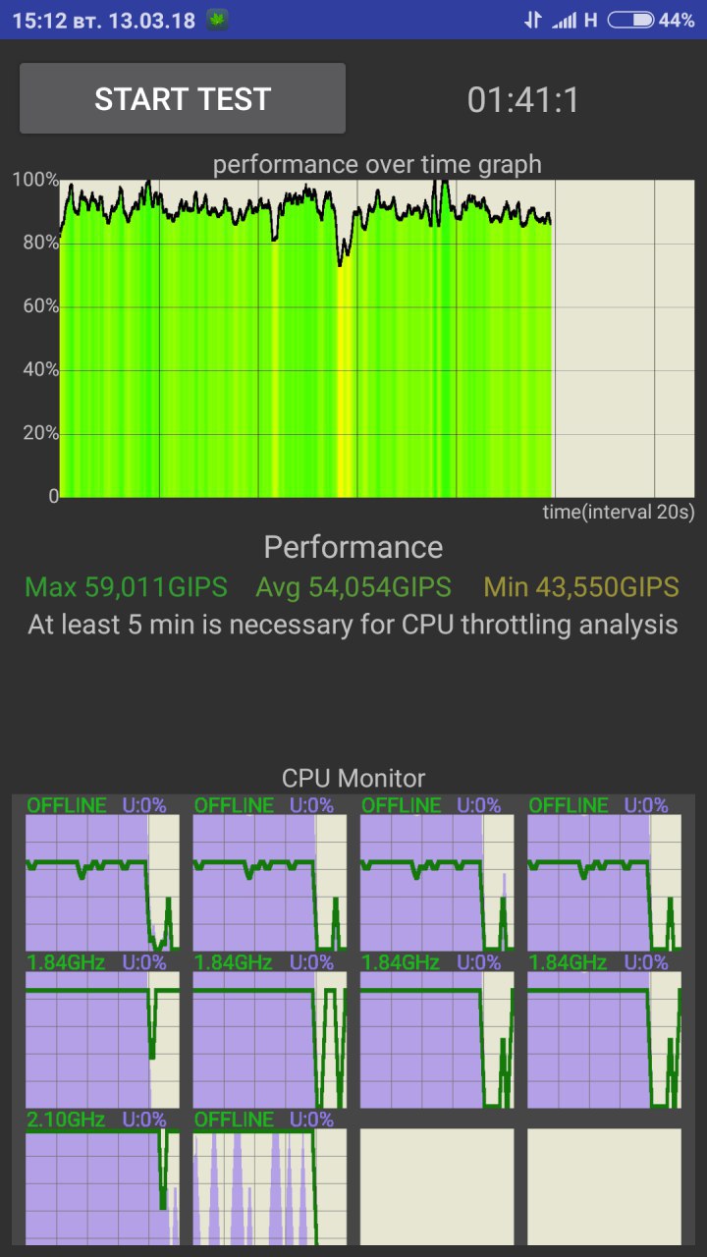Tap the CPU throttling analysis notice
707x1257 pixels.
(353, 625)
